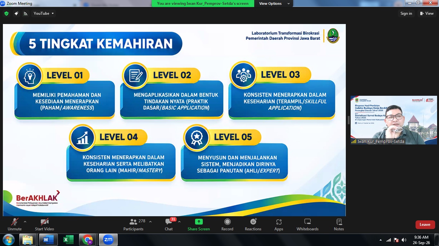
Task: Switch to Word in the taskbar
Action: [x=48, y=240]
